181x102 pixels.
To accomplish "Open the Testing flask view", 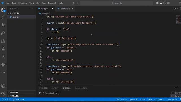I will pyautogui.click(x=3, y=49).
